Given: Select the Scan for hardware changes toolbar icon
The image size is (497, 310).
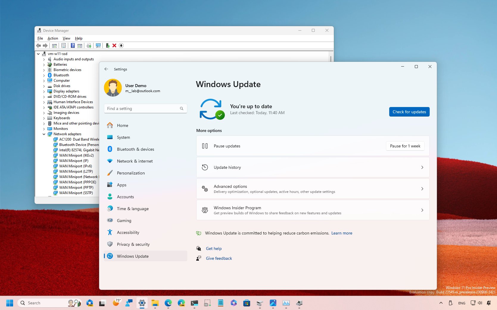Looking at the screenshot, I should pos(98,45).
